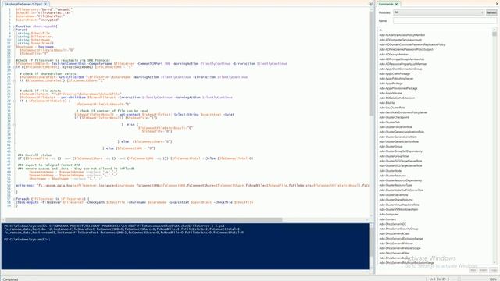Click the Completed status text
This screenshot has width=500, height=281.
pyautogui.click(x=10, y=279)
